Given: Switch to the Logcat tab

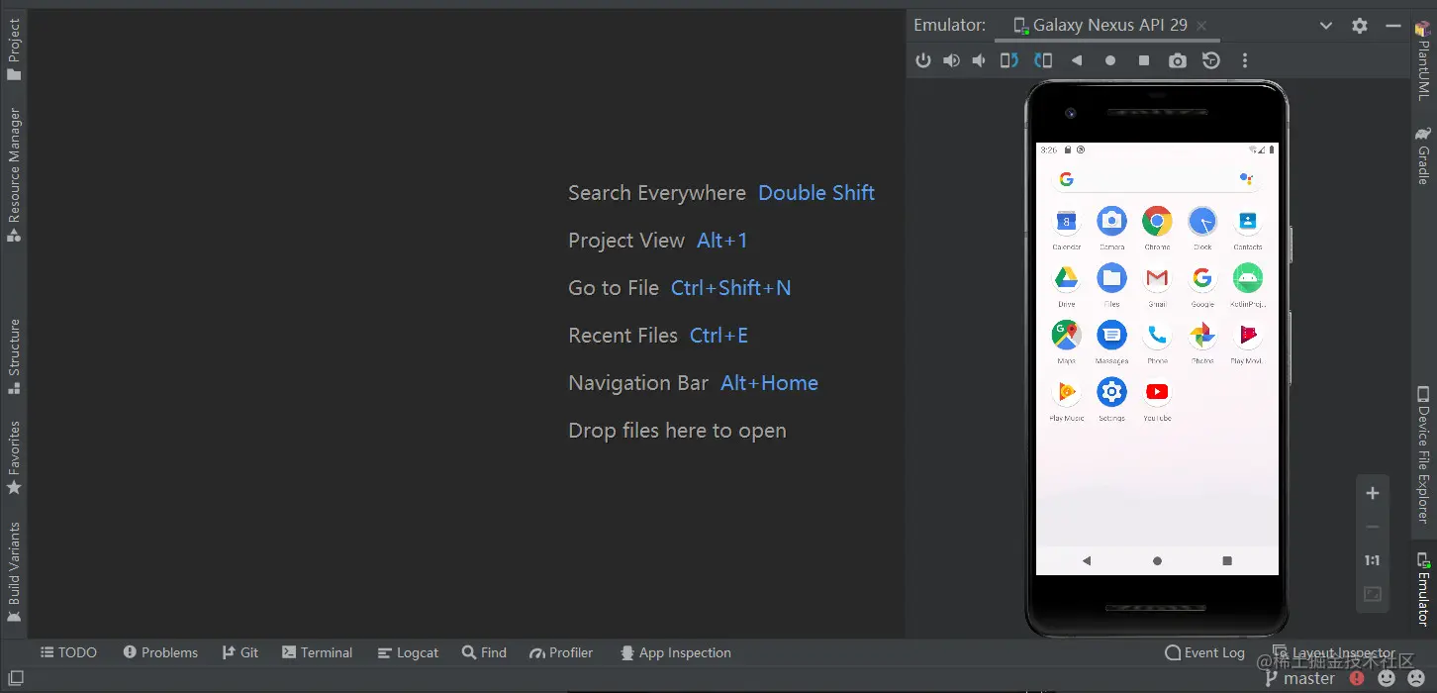Looking at the screenshot, I should click(408, 652).
